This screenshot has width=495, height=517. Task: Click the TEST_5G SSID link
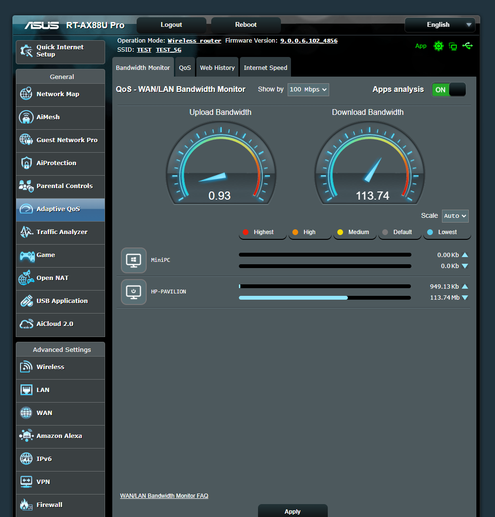169,50
